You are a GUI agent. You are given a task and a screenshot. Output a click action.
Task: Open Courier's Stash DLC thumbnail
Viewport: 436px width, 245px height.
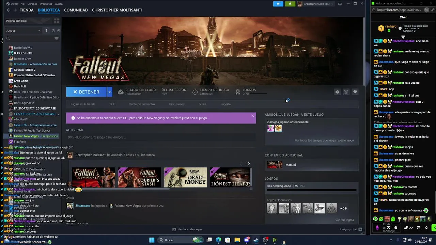(x=139, y=177)
